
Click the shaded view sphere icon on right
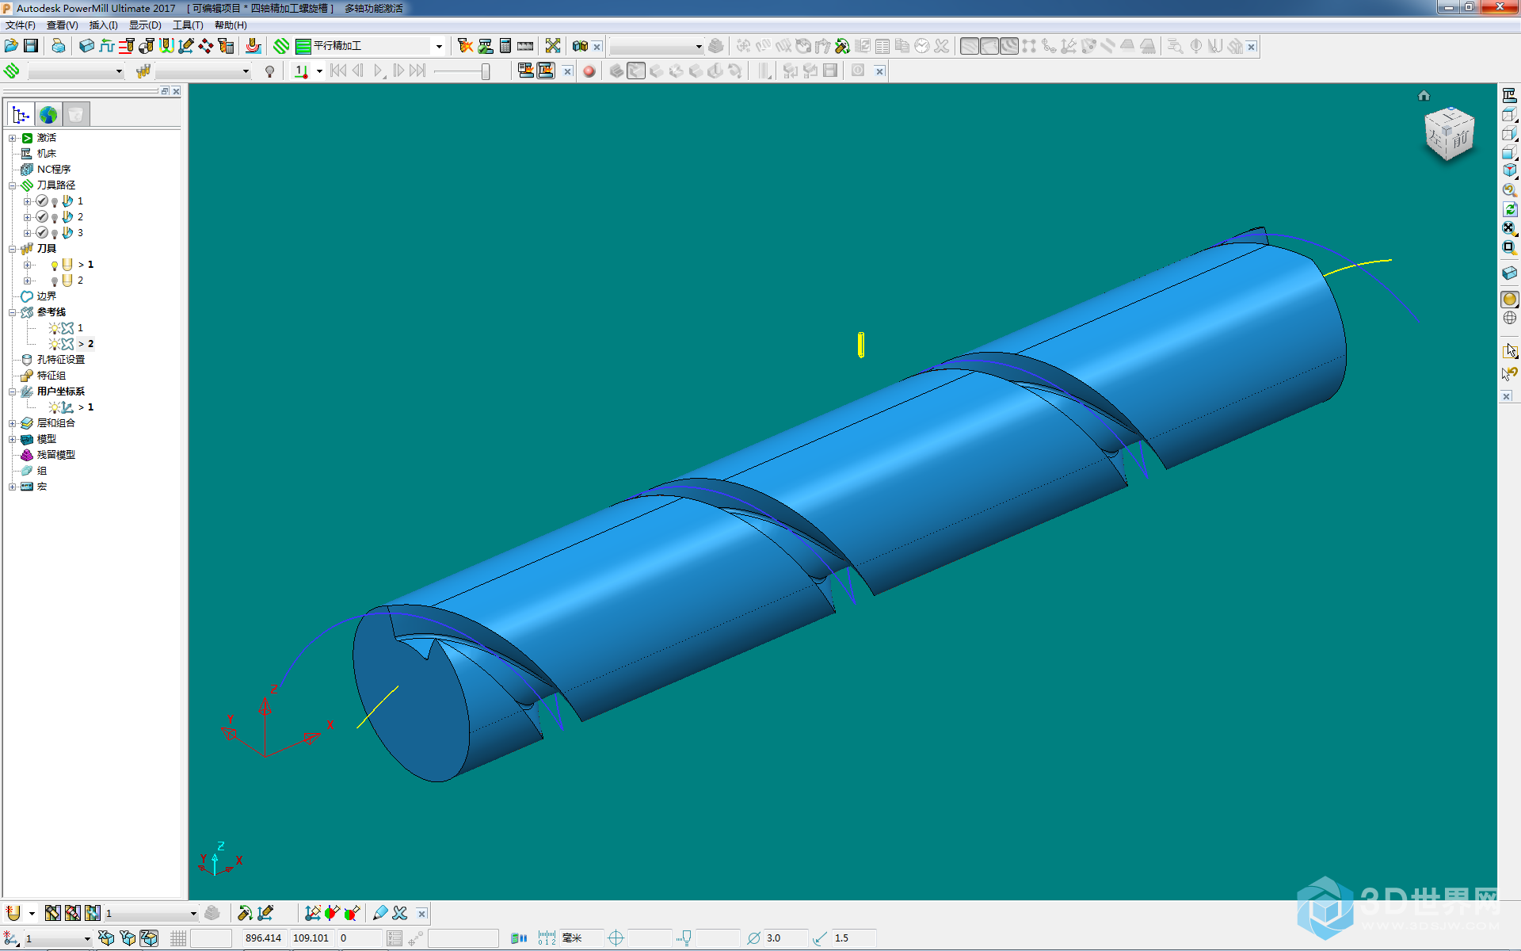[x=1509, y=299]
